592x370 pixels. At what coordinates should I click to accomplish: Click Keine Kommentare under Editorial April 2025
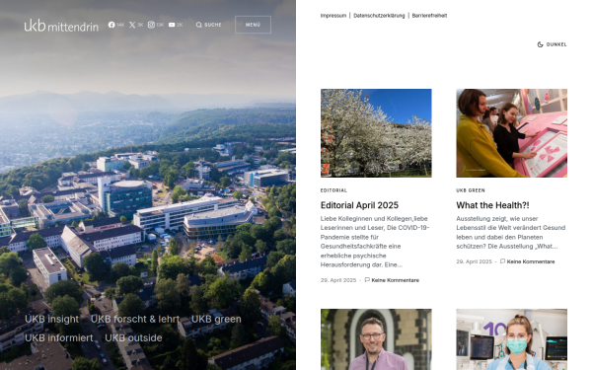point(395,280)
